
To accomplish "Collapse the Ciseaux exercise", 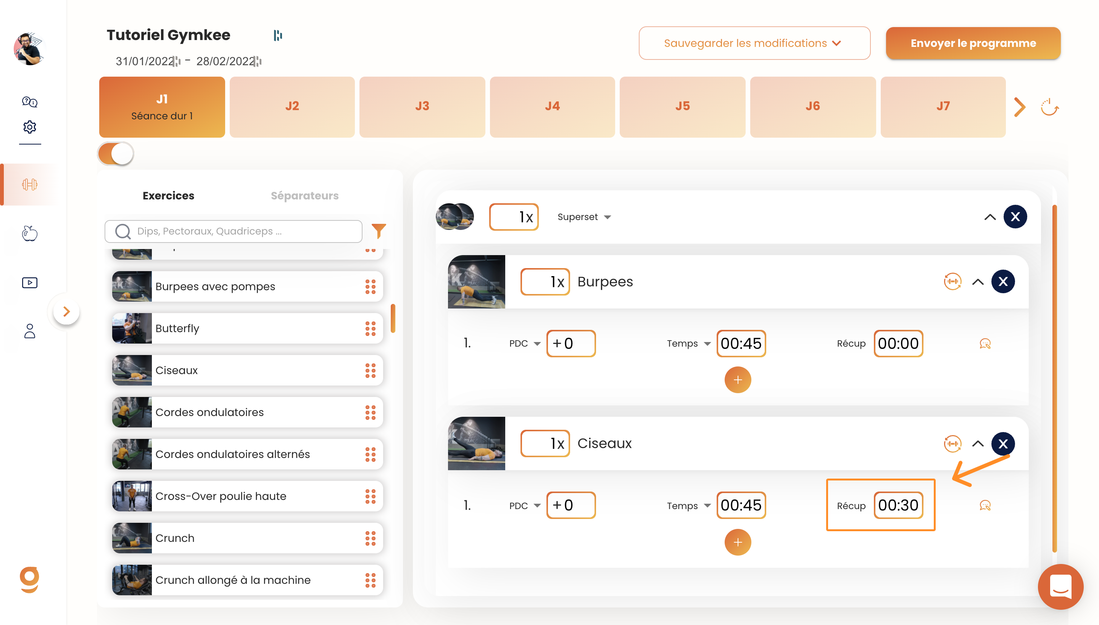I will [x=978, y=443].
